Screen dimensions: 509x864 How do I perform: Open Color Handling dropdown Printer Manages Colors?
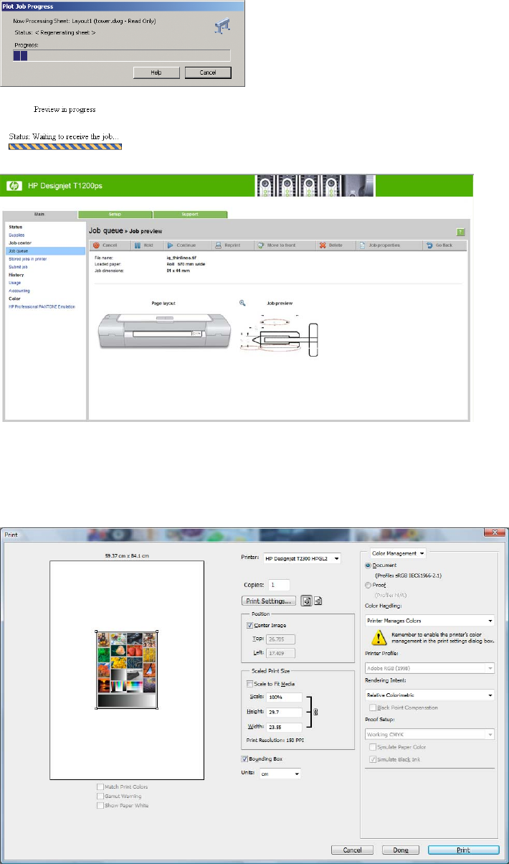[430, 620]
